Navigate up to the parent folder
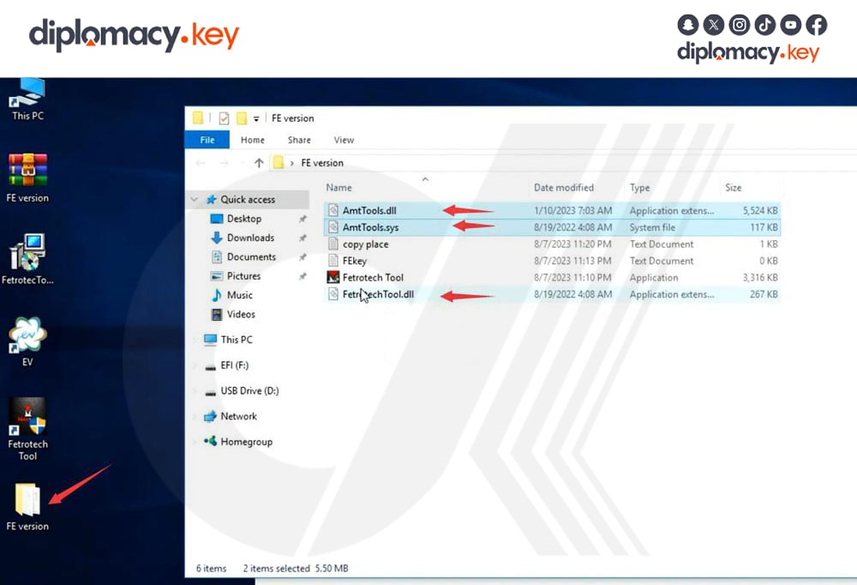 (x=259, y=162)
